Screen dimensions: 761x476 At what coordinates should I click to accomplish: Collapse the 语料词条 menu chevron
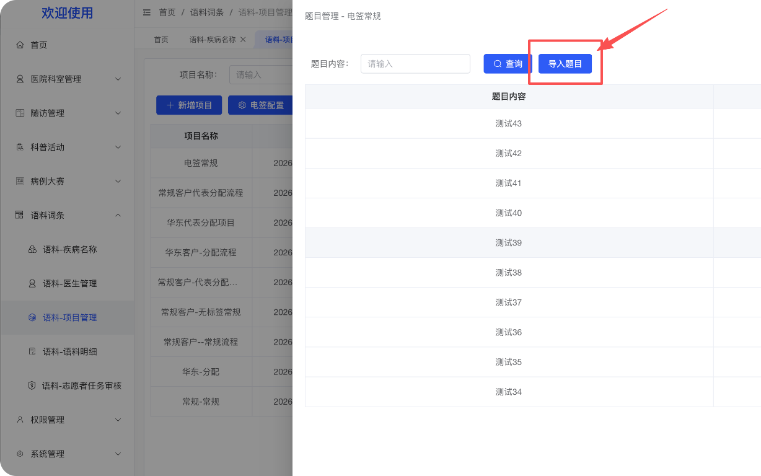coord(118,216)
